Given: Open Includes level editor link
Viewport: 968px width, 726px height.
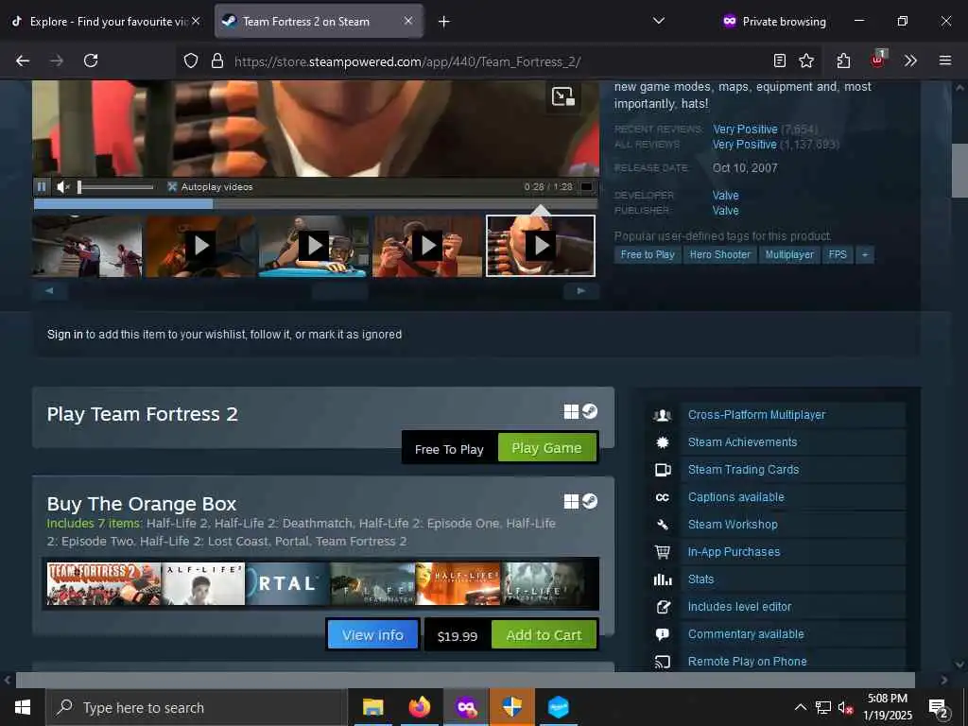Looking at the screenshot, I should (739, 606).
